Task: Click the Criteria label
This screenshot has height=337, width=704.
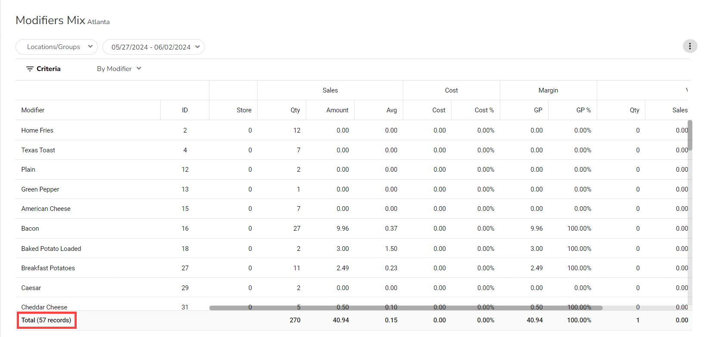Action: [x=48, y=69]
